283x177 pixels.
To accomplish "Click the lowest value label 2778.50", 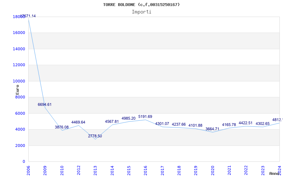I will click(95, 136).
